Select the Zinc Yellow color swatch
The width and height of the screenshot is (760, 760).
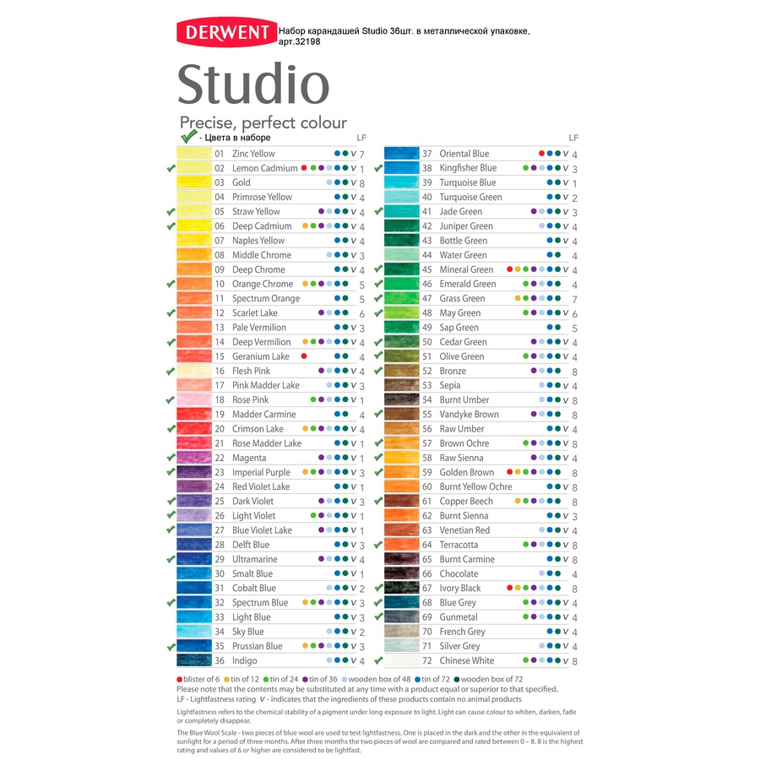click(194, 154)
